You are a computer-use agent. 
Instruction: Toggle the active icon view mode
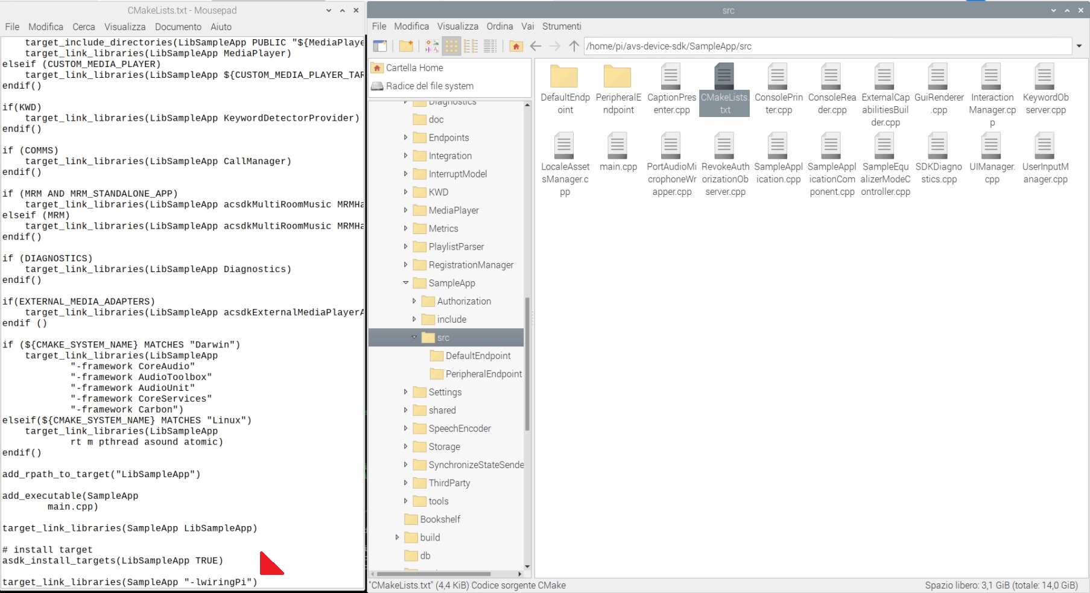451,46
